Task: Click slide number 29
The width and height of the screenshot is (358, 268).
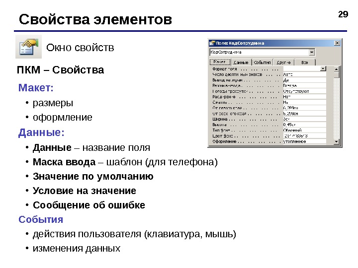Action: coord(343,14)
